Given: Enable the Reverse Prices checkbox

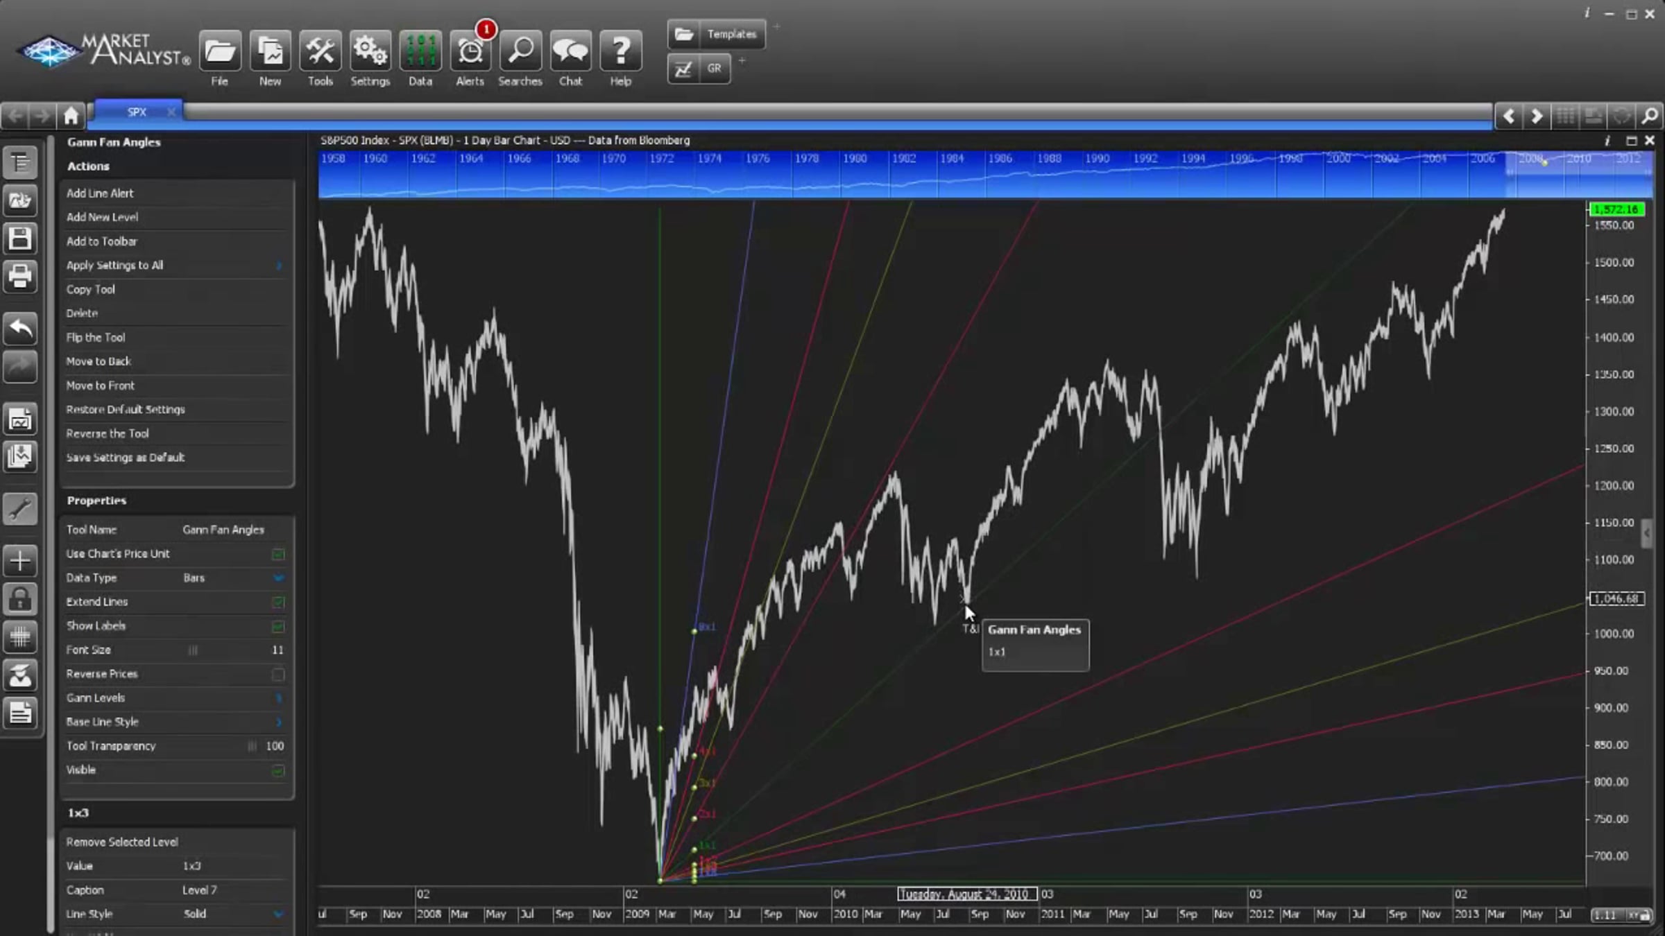Looking at the screenshot, I should point(278,675).
